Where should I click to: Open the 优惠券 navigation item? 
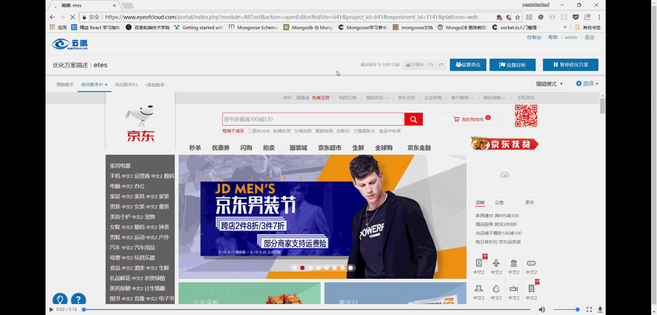click(221, 148)
